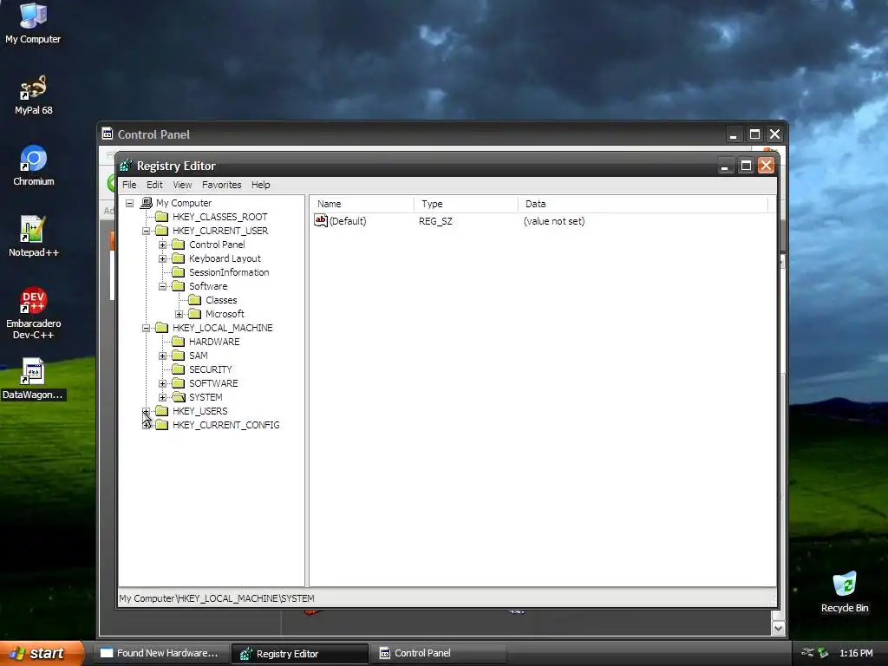Click the open SYSTEM folder icon
The height and width of the screenshot is (666, 888).
179,397
